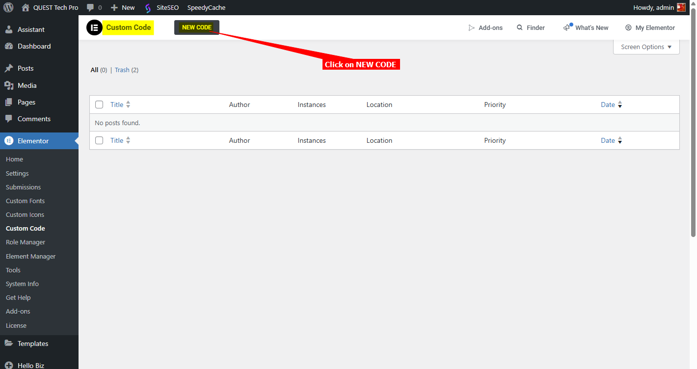697x369 pixels.
Task: Click the top Instances column header
Action: [x=312, y=105]
